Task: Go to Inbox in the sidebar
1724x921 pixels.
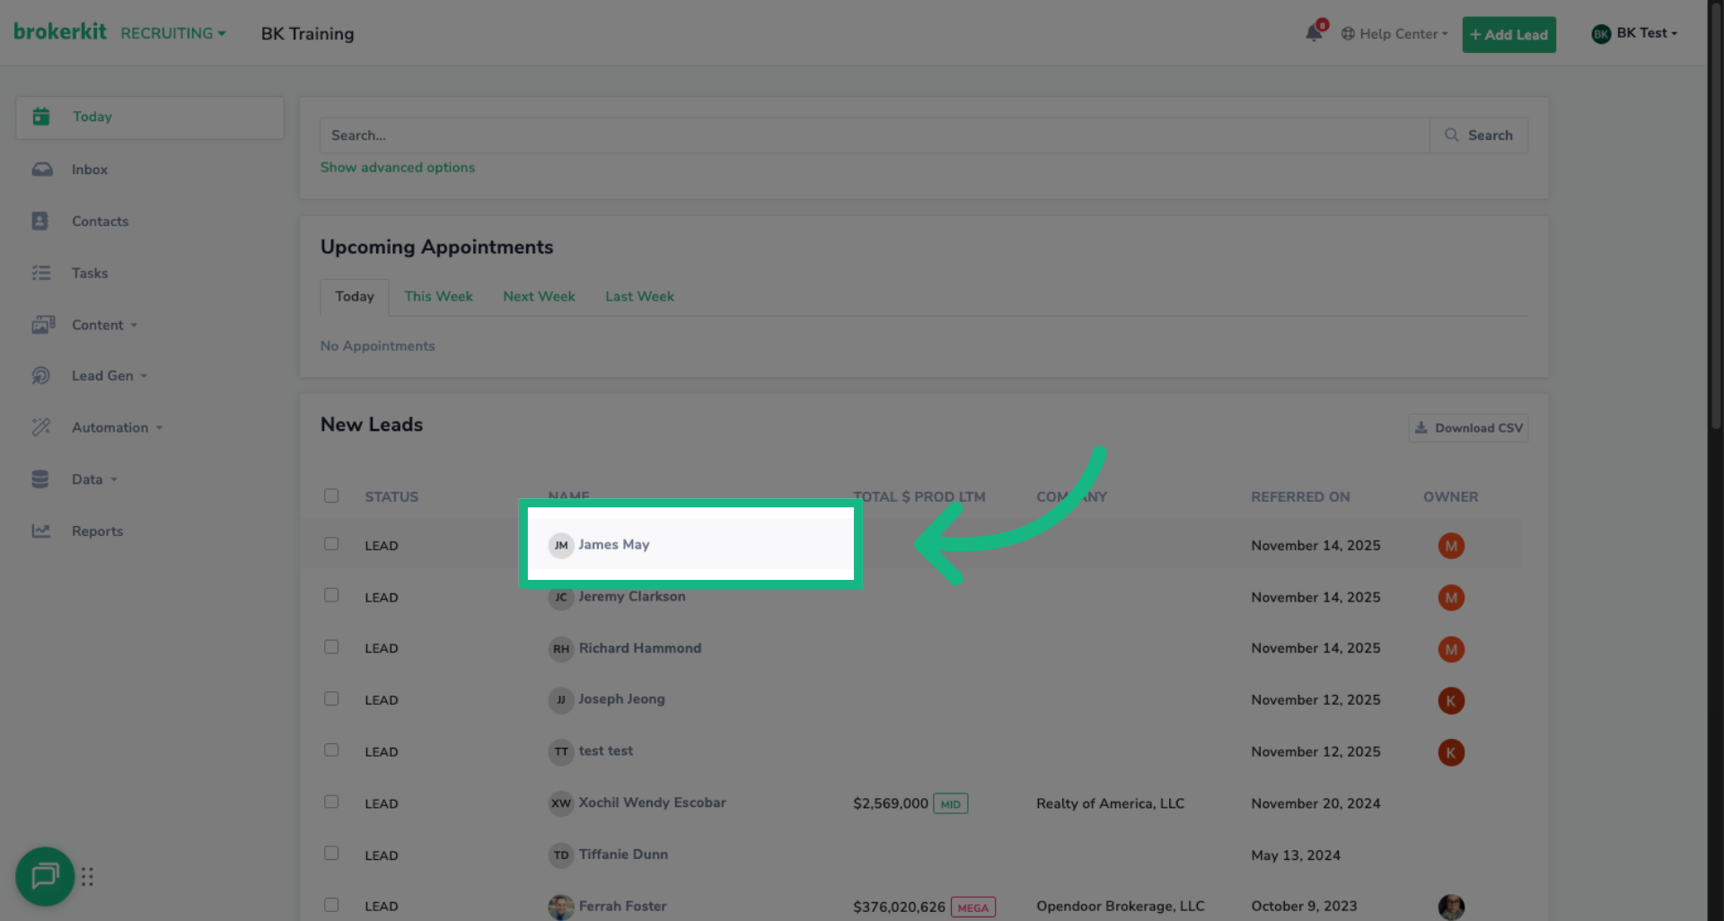Action: point(90,170)
